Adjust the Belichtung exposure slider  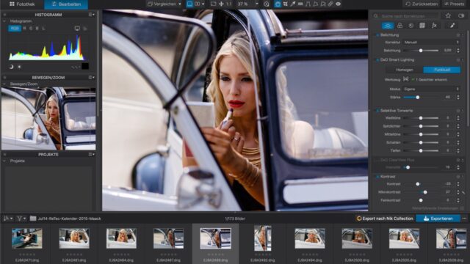(x=421, y=51)
